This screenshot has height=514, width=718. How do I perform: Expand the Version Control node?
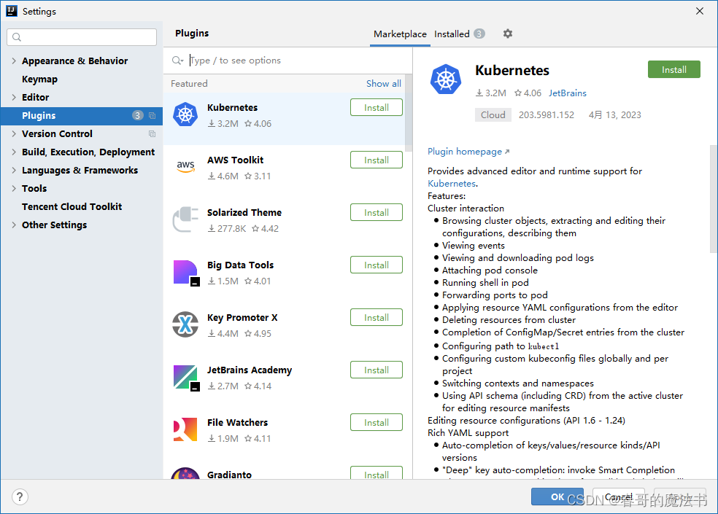14,133
